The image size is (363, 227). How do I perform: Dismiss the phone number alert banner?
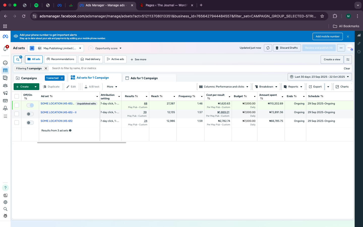(348, 37)
